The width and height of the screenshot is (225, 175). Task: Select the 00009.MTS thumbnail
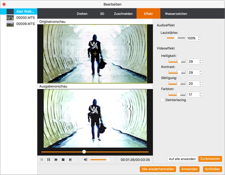pyautogui.click(x=10, y=24)
